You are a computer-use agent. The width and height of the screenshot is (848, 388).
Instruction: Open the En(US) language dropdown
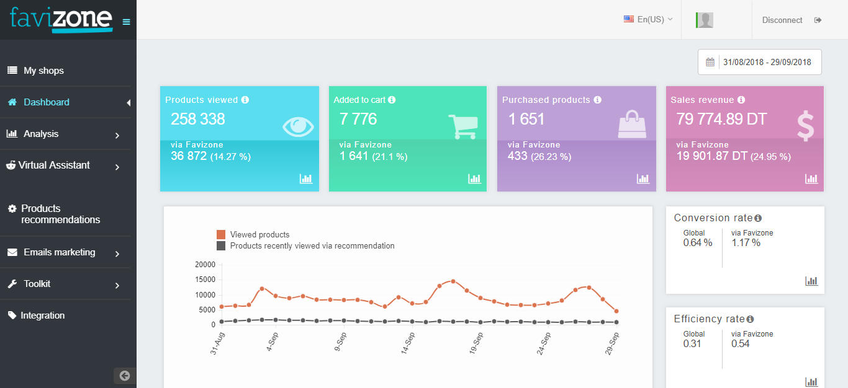(648, 20)
